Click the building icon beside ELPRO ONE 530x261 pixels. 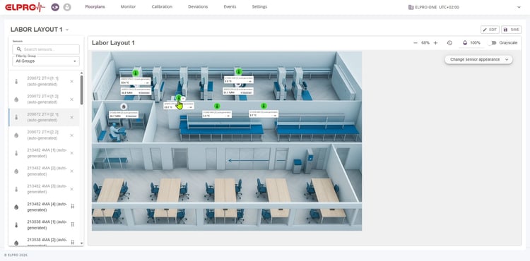[411, 7]
